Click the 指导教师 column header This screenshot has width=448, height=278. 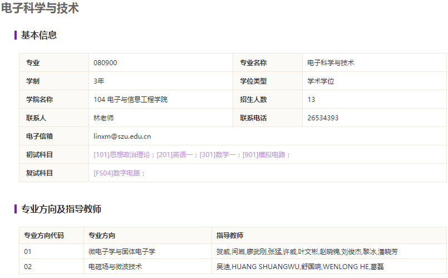coord(329,236)
